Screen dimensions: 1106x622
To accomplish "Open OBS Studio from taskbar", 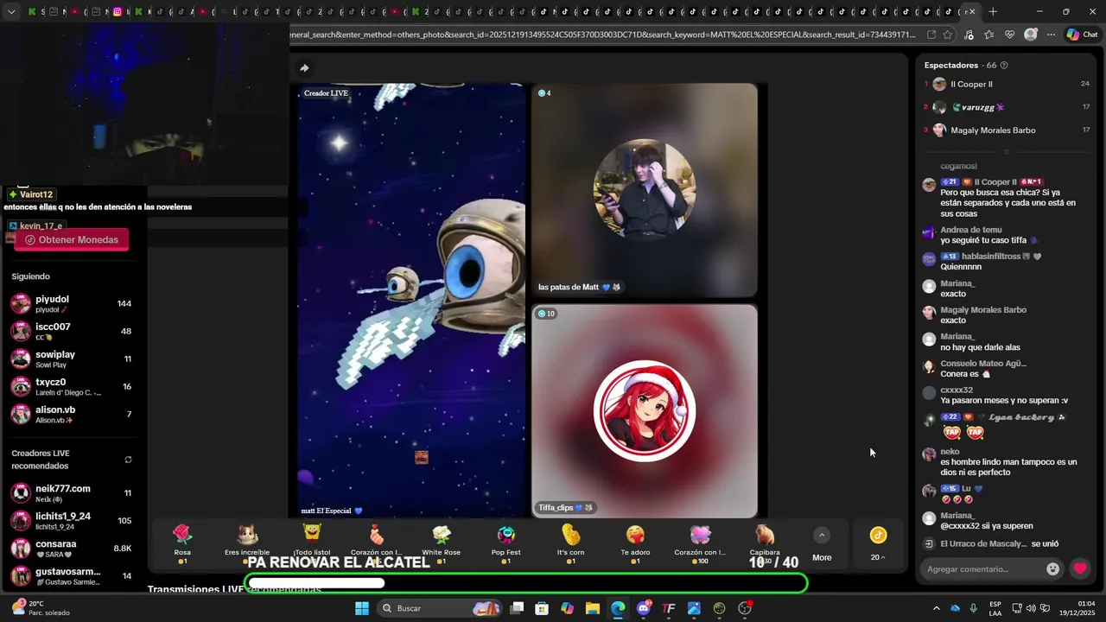I will coord(745,608).
